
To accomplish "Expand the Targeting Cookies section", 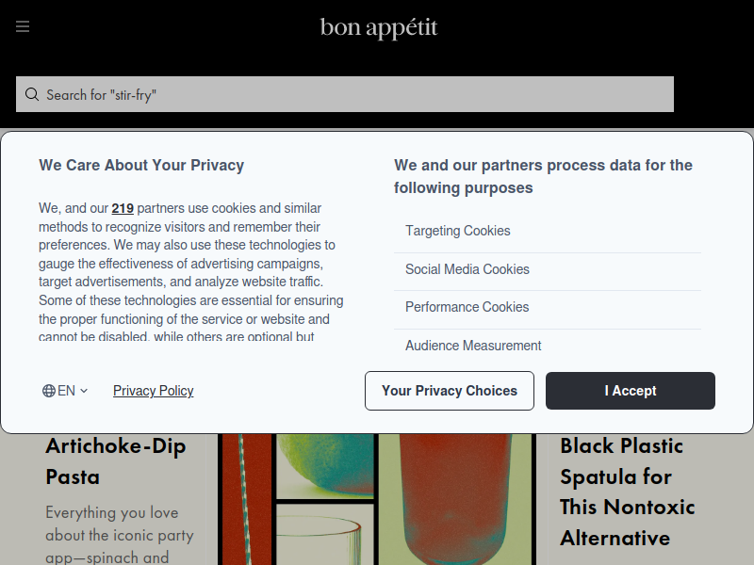I will pos(458,231).
